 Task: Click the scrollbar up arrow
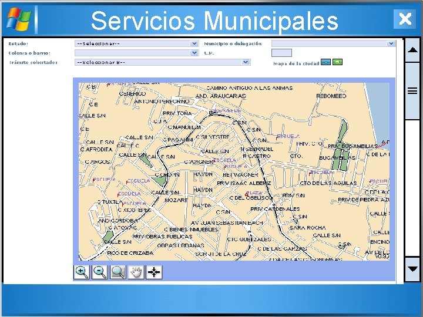pyautogui.click(x=413, y=50)
